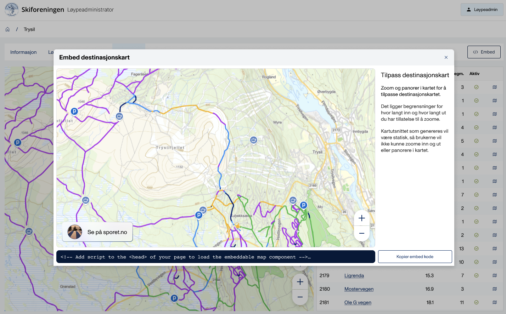506x314 pixels.
Task: Open the Se på sporet.no link
Action: click(x=97, y=232)
